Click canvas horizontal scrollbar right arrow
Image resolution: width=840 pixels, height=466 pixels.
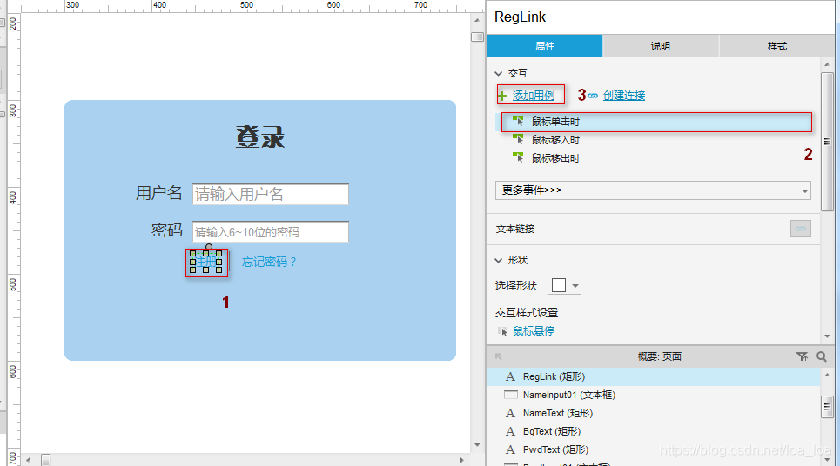[462, 460]
